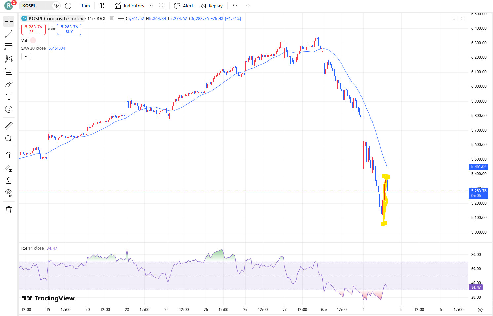Image resolution: width=493 pixels, height=316 pixels.
Task: Click the purple 34.47 RSI scale label
Action: pyautogui.click(x=476, y=287)
